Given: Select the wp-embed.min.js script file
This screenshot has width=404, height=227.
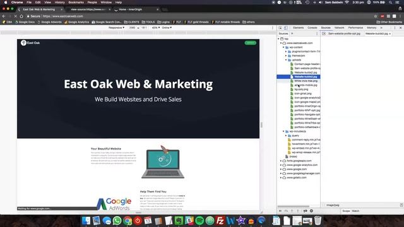Looking at the screenshot, I should 304,148.
